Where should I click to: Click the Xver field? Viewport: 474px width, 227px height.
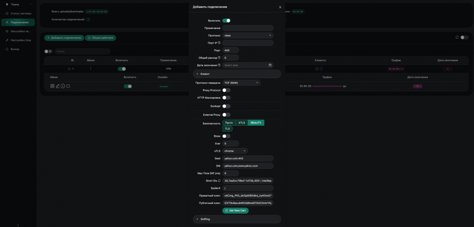tap(231, 144)
